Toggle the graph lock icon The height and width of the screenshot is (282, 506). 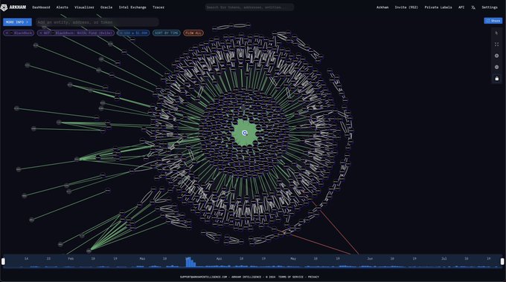pos(496,79)
